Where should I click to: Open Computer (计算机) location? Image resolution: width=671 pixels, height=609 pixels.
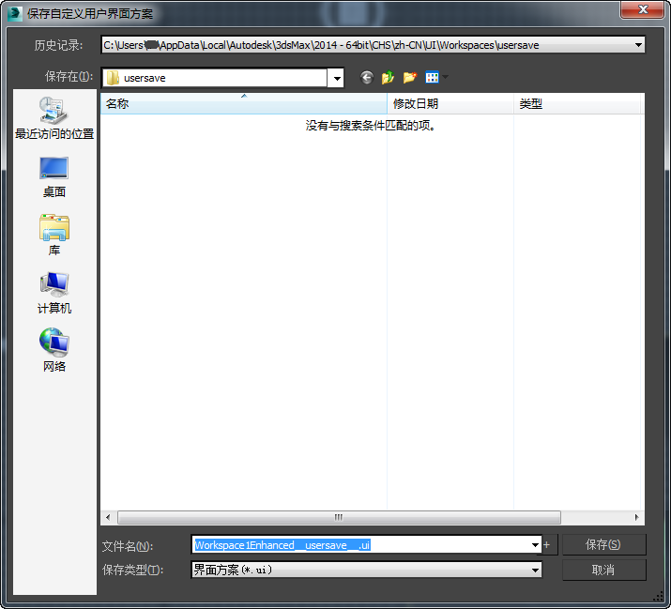tap(54, 293)
